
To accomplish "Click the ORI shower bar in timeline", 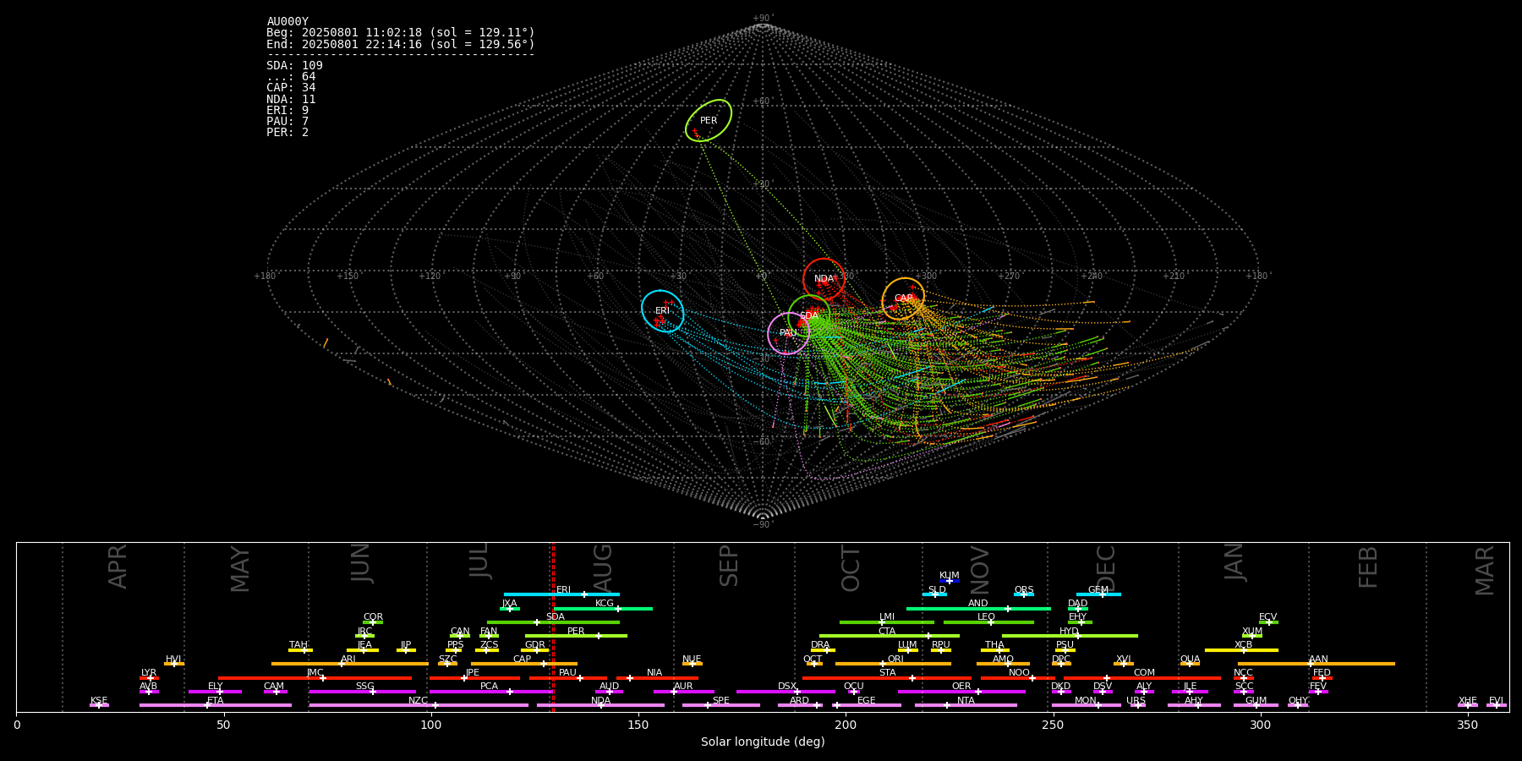I will [893, 664].
